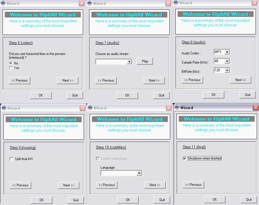Close the Step 11 final wizard window
The width and height of the screenshot is (259, 205).
[x=256, y=107]
